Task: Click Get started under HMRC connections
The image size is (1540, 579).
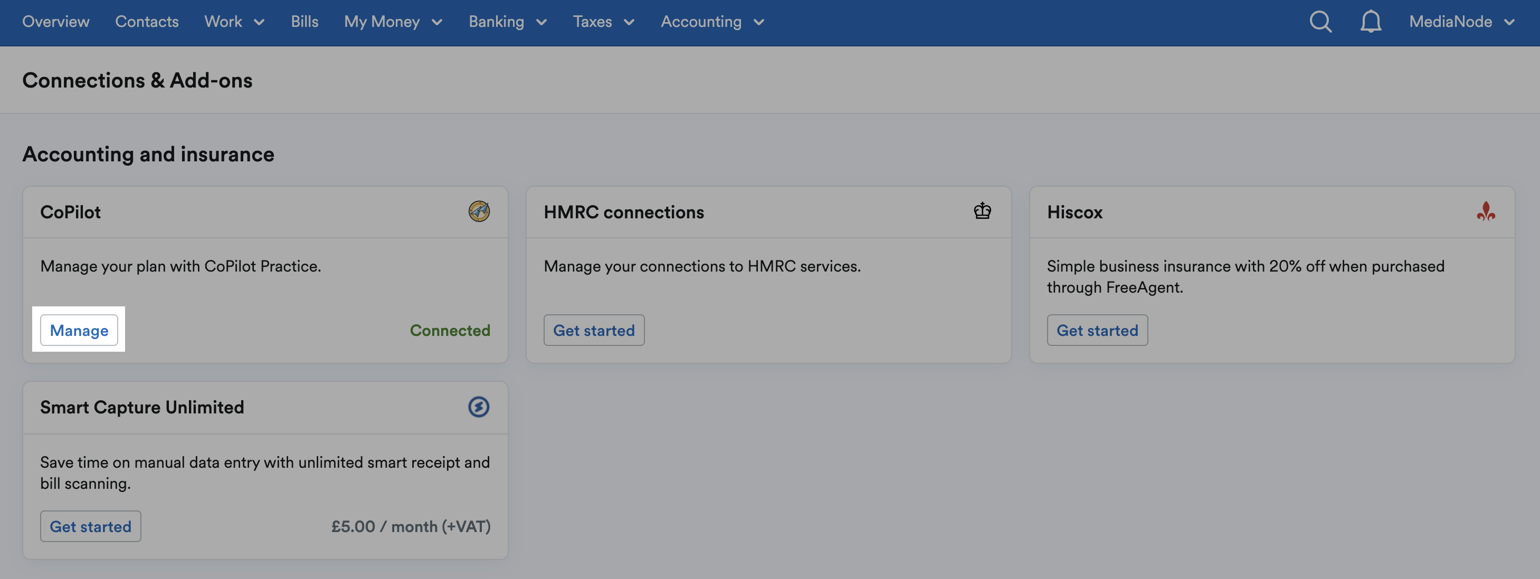Action: pyautogui.click(x=594, y=331)
